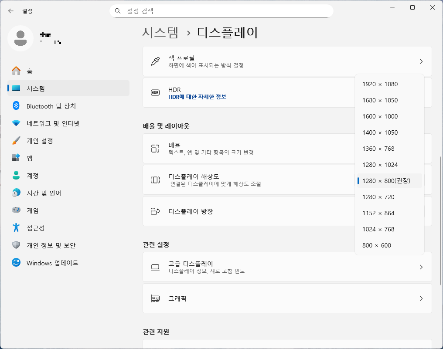Click the 개인 설정 paintbrush icon
The height and width of the screenshot is (349, 443).
(x=16, y=141)
